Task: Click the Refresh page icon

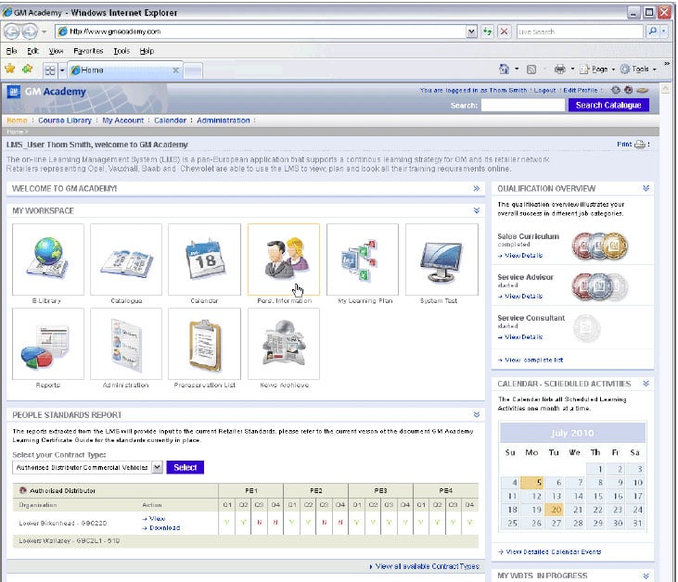Action: click(x=488, y=32)
